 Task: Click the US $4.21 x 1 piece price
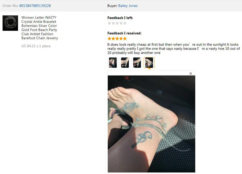tap(36, 46)
